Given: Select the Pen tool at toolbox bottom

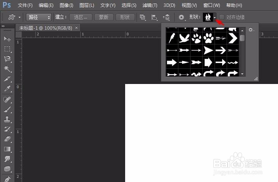Looking at the screenshot, I should (7, 179).
